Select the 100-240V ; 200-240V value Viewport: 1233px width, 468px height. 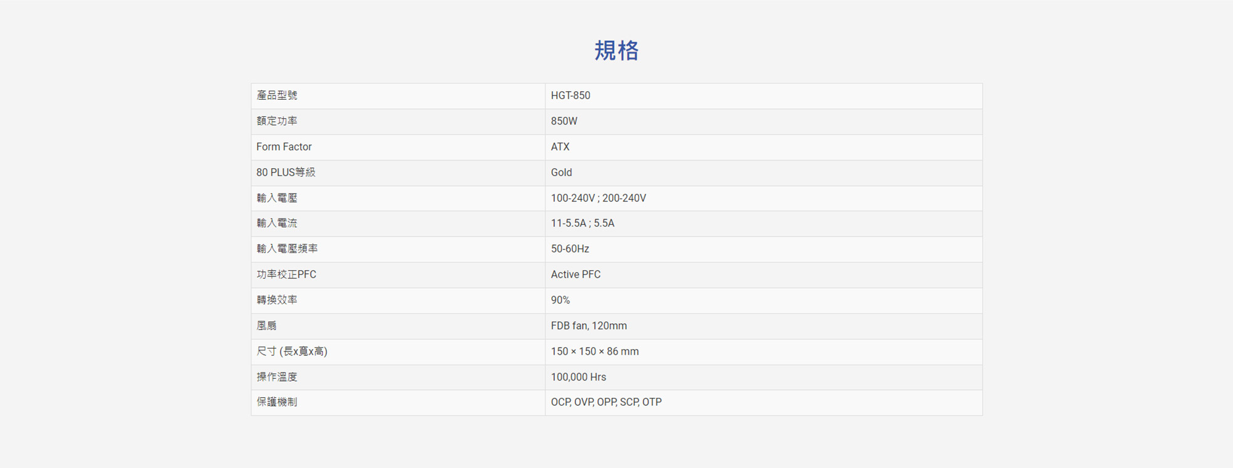click(599, 198)
